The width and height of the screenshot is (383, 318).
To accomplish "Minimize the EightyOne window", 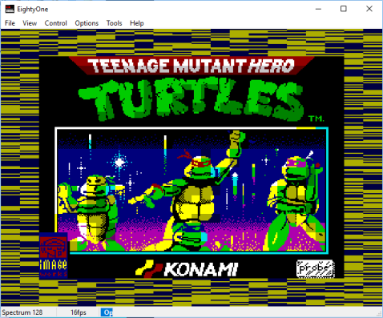I will click(318, 9).
